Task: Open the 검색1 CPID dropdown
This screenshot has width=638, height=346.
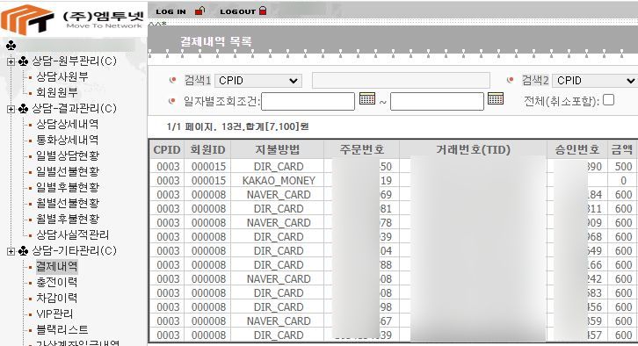Action: [x=258, y=81]
